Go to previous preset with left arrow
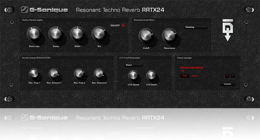The width and height of the screenshot is (260, 140). coord(227,76)
